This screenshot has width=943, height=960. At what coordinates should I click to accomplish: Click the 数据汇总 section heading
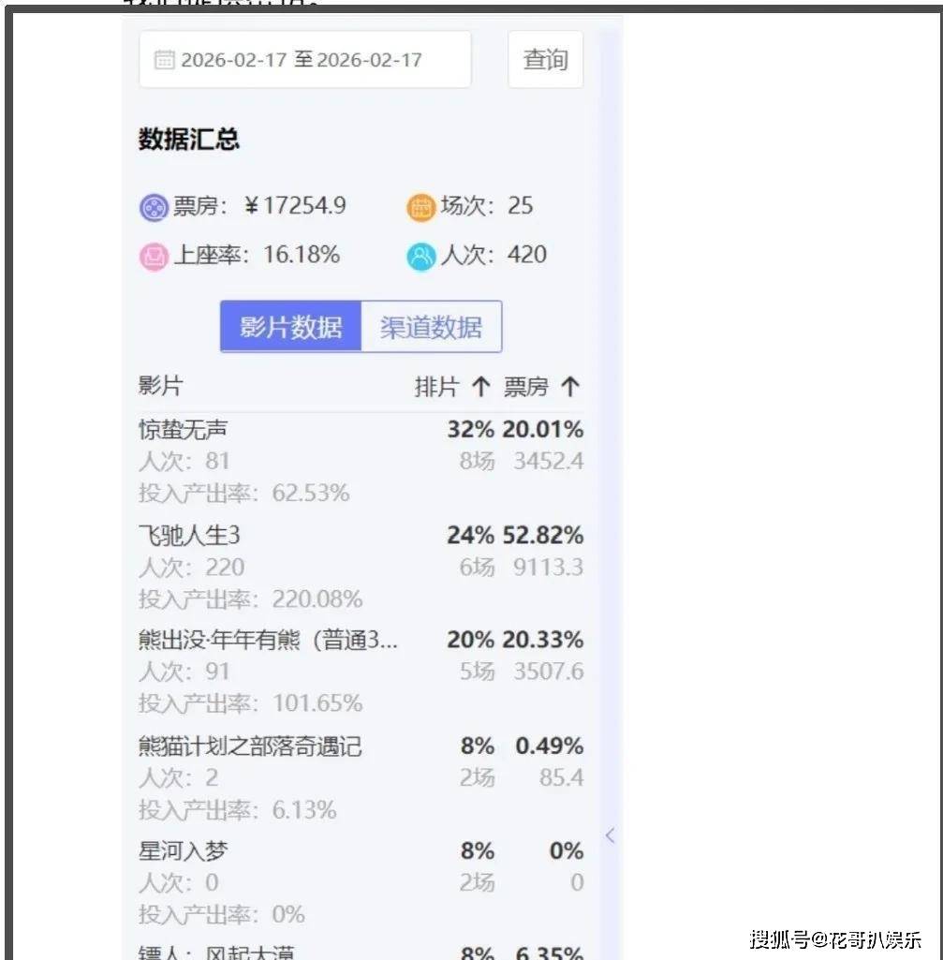point(189,140)
